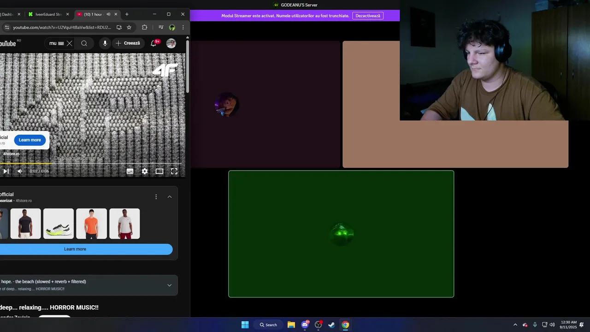This screenshot has width=590, height=332.
Task: Click the YouTube search magnifier button
Action: click(x=84, y=43)
